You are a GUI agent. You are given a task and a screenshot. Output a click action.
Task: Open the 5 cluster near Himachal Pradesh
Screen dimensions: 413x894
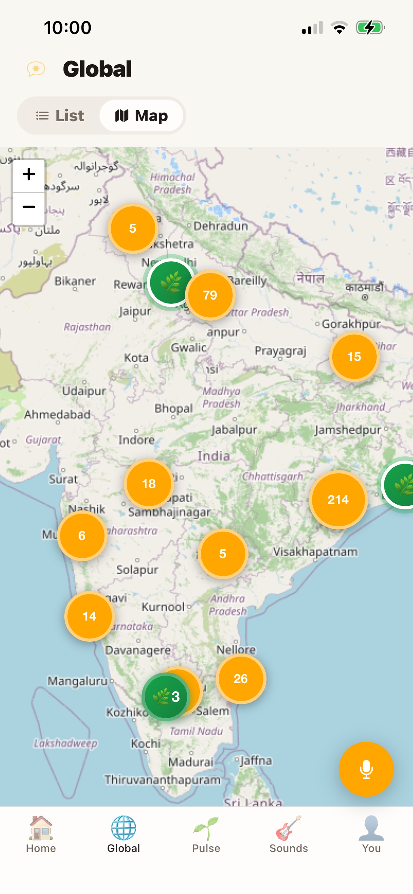(x=133, y=228)
